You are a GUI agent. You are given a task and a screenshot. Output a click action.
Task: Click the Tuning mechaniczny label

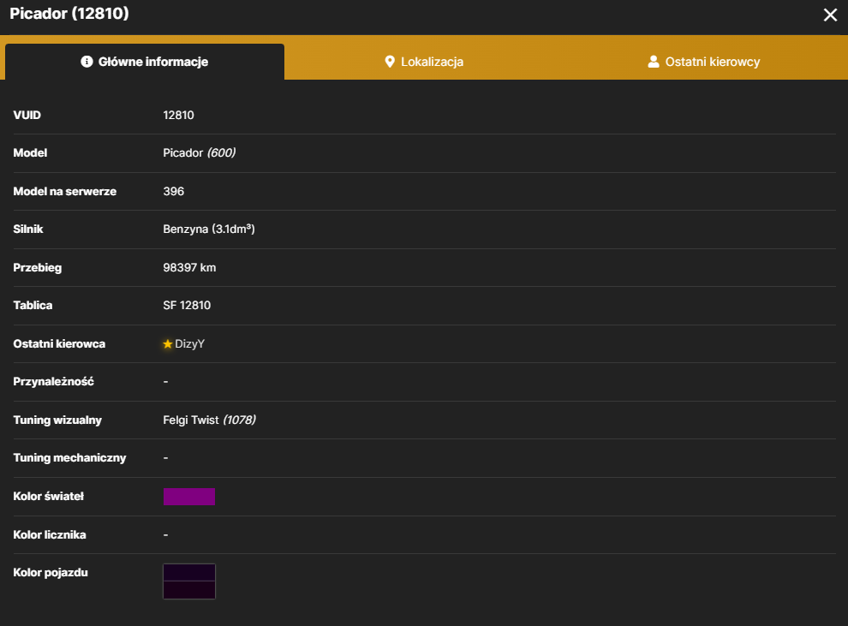click(x=69, y=458)
